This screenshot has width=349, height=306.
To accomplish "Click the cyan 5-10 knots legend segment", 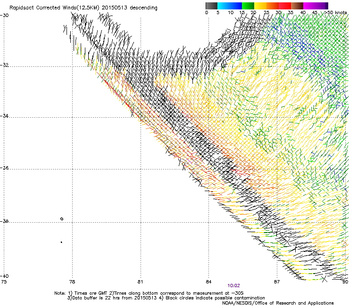I will (224, 6).
